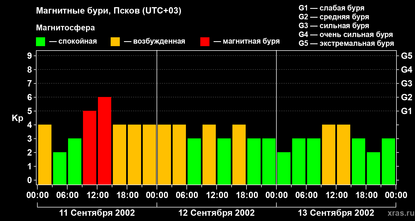The width and height of the screenshot is (415, 221).
Task: Click the '7' value on the Kp axis
Action: (30, 83)
